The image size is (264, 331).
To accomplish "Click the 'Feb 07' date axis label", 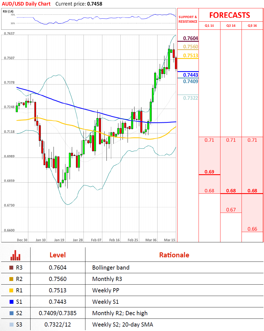I will tap(96, 240).
